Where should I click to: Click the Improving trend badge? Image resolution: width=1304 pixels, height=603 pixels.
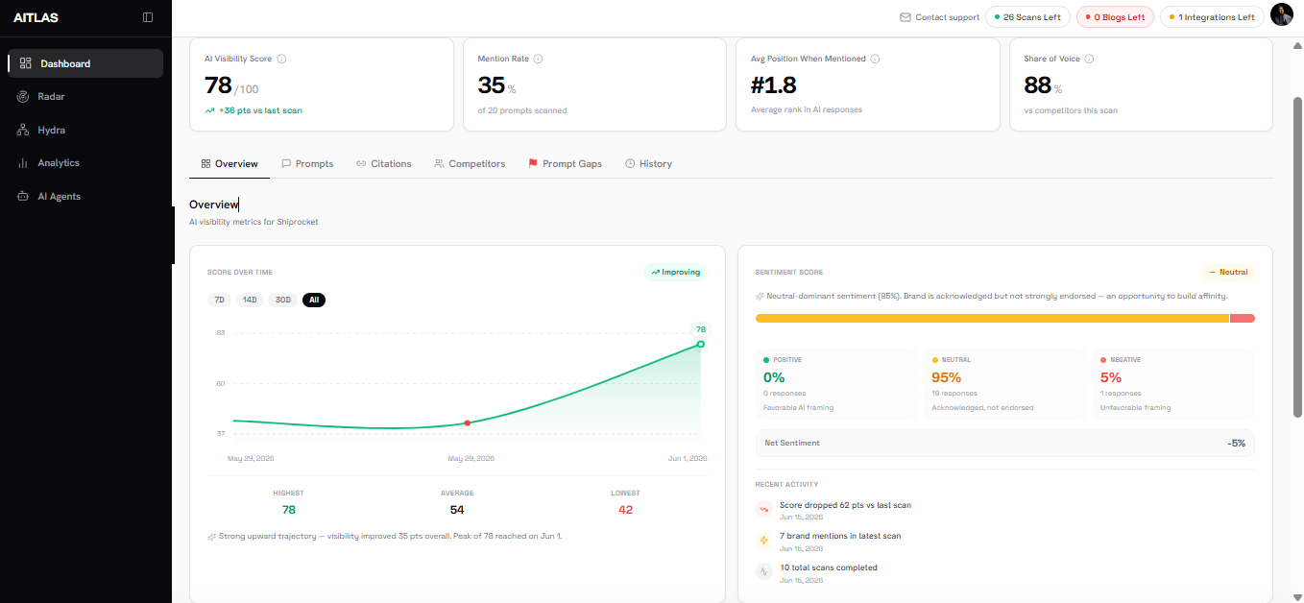pyautogui.click(x=675, y=272)
